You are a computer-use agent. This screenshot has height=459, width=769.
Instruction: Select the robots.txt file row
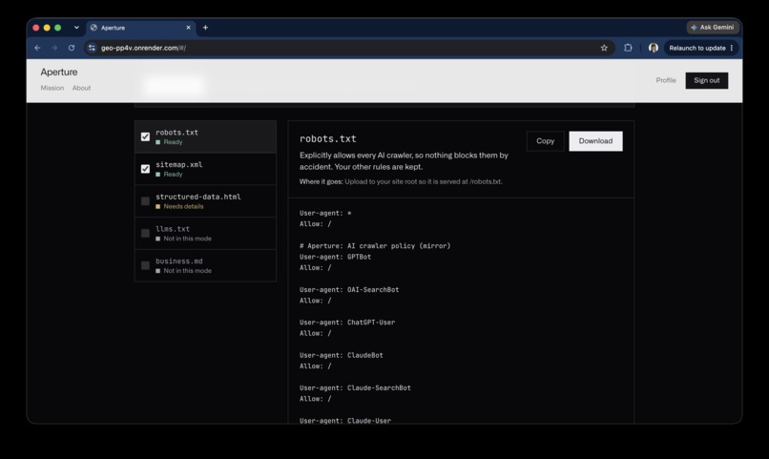tap(205, 136)
